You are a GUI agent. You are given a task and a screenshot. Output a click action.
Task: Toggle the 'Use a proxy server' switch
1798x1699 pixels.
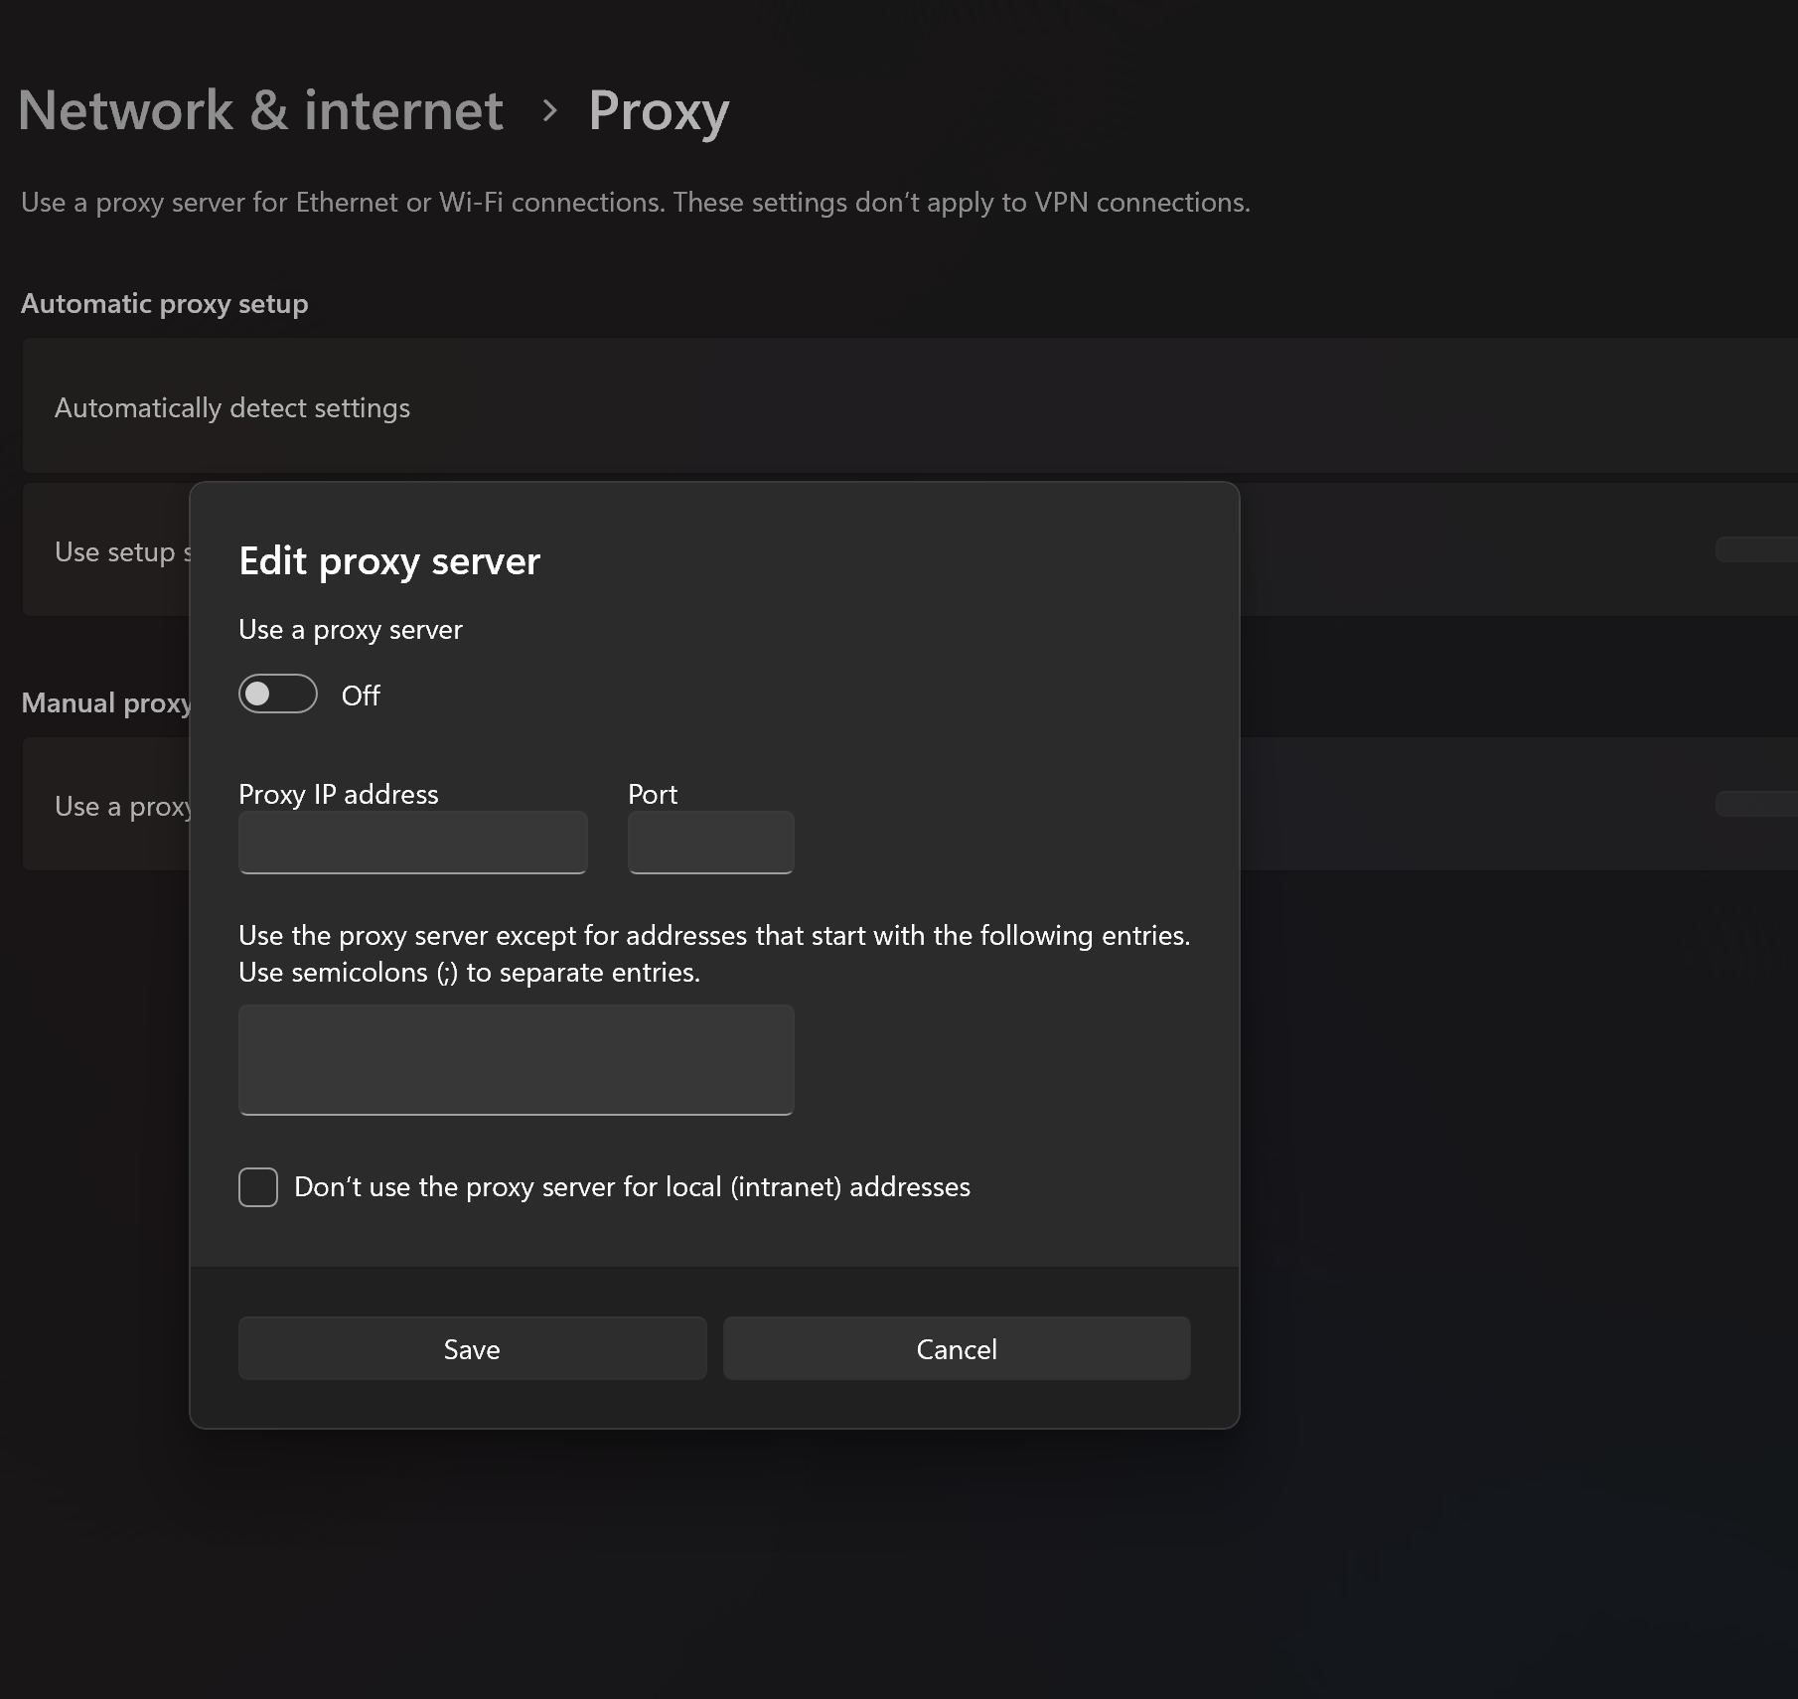[278, 695]
